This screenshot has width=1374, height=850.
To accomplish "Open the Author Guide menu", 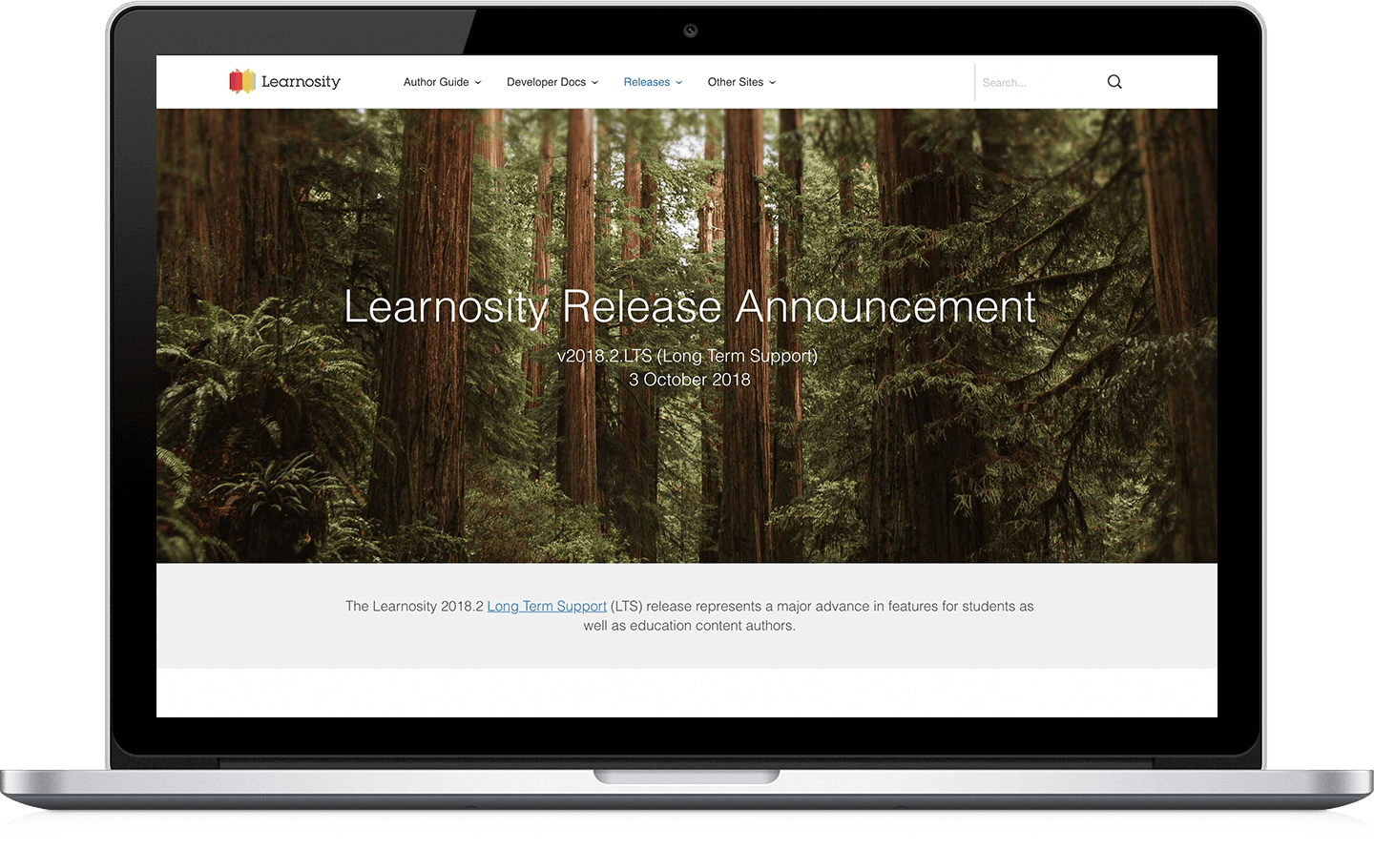I will [442, 82].
